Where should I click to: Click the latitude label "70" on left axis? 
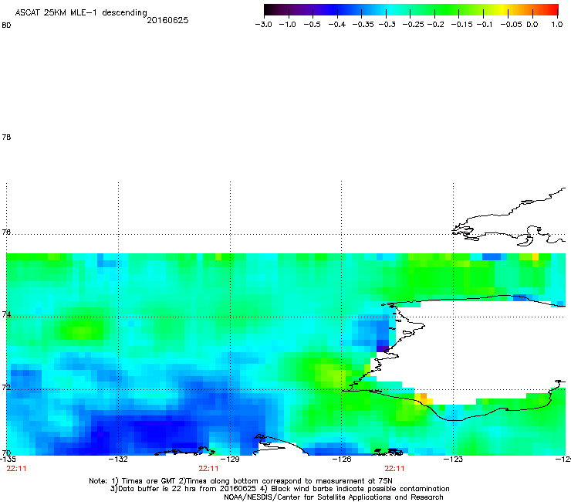6,453
